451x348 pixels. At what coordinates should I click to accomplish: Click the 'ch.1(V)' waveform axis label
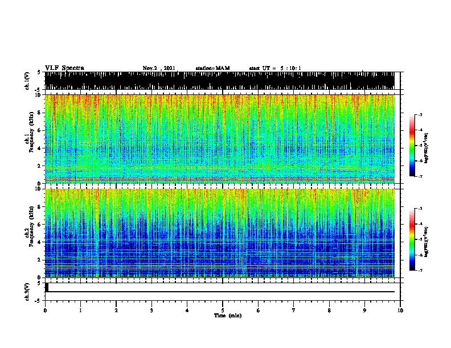click(27, 81)
